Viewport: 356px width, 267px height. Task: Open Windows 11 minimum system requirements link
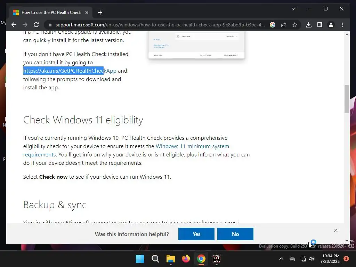[x=126, y=150]
